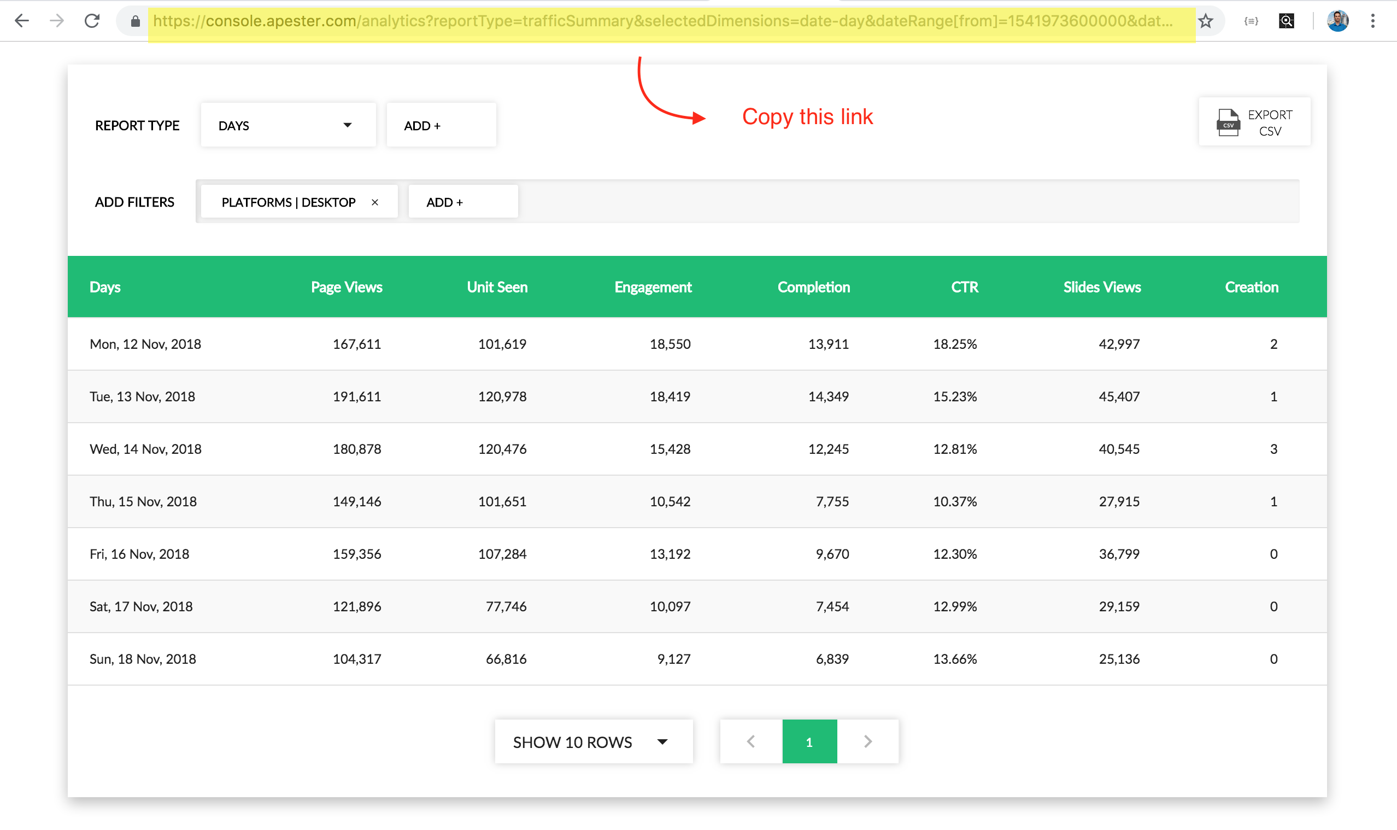
Task: Click the ADD FILTERS label
Action: (134, 202)
